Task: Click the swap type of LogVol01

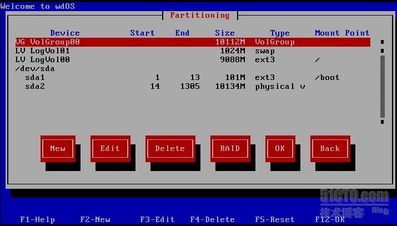Action: point(265,51)
